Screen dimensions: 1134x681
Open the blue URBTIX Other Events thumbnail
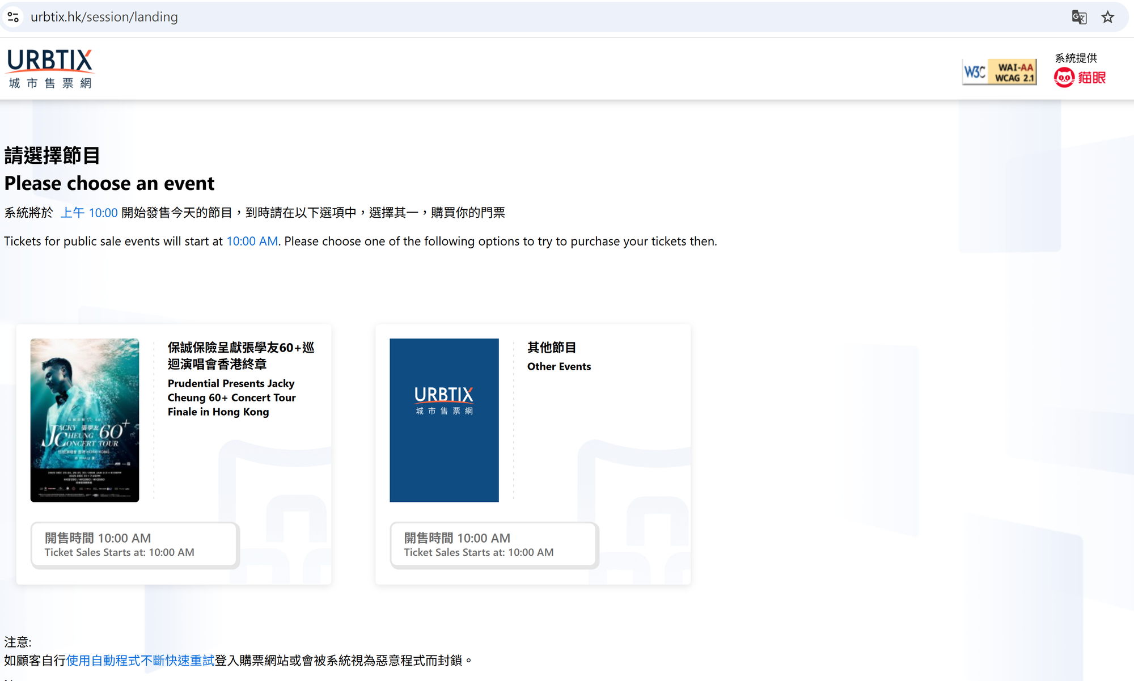point(444,420)
